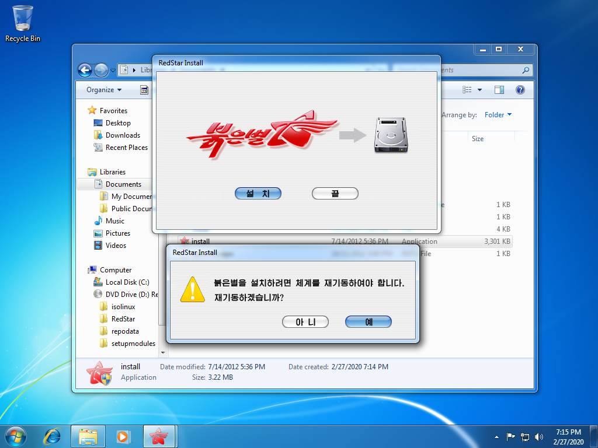This screenshot has width=598, height=448.
Task: Select repodata folder in tree
Action: [125, 331]
